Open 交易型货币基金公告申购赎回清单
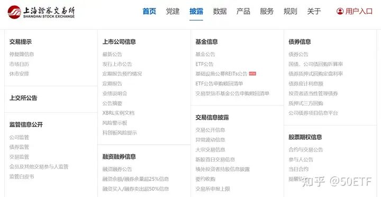This screenshot has height=197, width=381. (x=232, y=93)
